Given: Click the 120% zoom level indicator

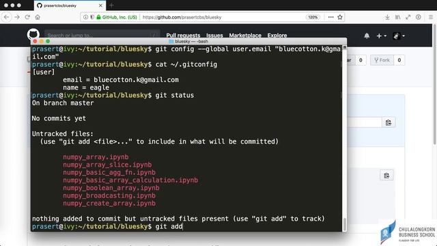Looking at the screenshot, I should [x=313, y=17].
